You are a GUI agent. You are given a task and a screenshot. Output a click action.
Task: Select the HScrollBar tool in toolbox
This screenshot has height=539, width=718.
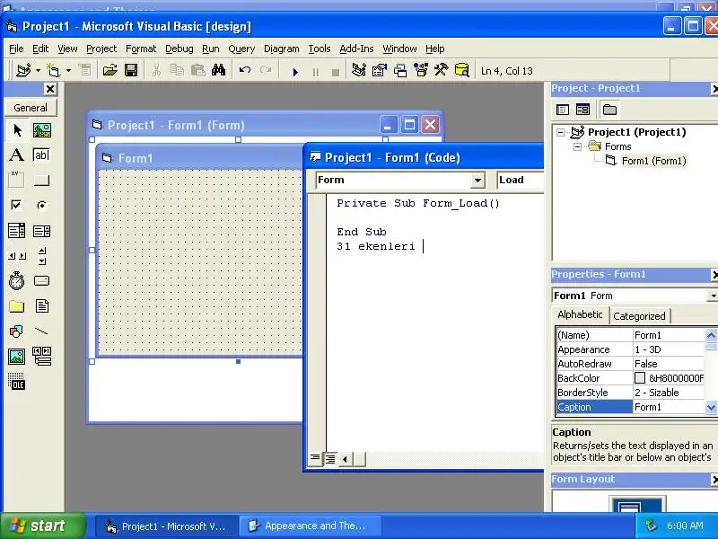(17, 256)
